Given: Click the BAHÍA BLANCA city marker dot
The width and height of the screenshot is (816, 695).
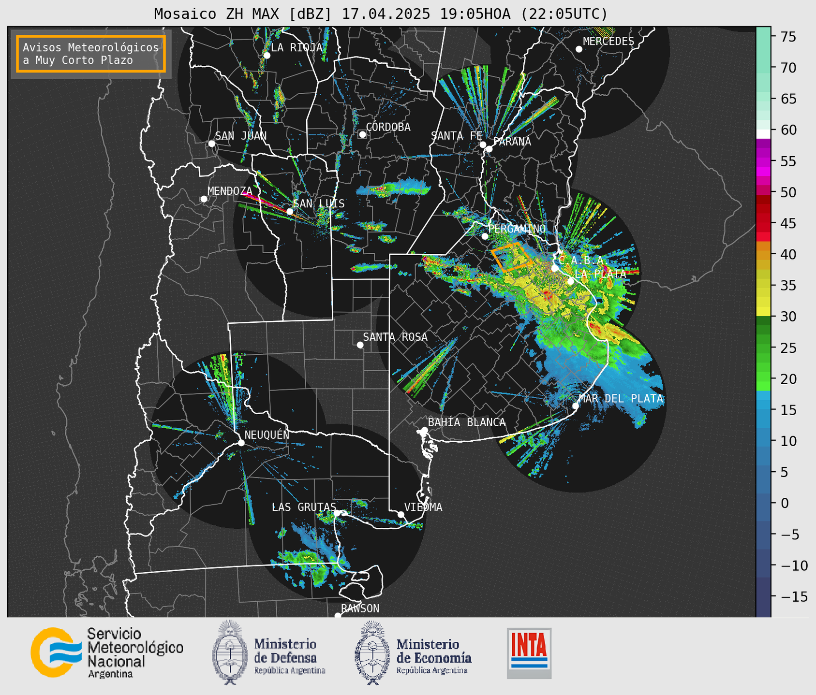Looking at the screenshot, I should pos(424,430).
